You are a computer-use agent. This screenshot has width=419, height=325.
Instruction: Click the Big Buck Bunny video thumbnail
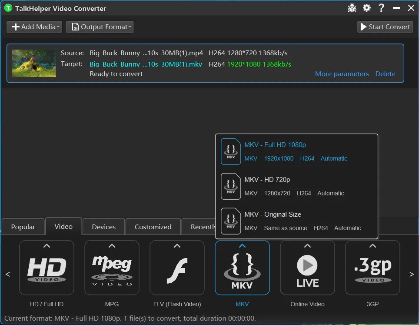click(33, 63)
